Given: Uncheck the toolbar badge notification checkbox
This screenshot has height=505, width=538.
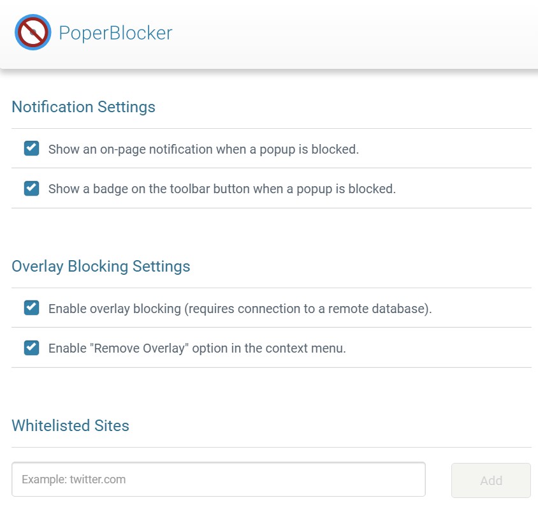Looking at the screenshot, I should click(31, 188).
